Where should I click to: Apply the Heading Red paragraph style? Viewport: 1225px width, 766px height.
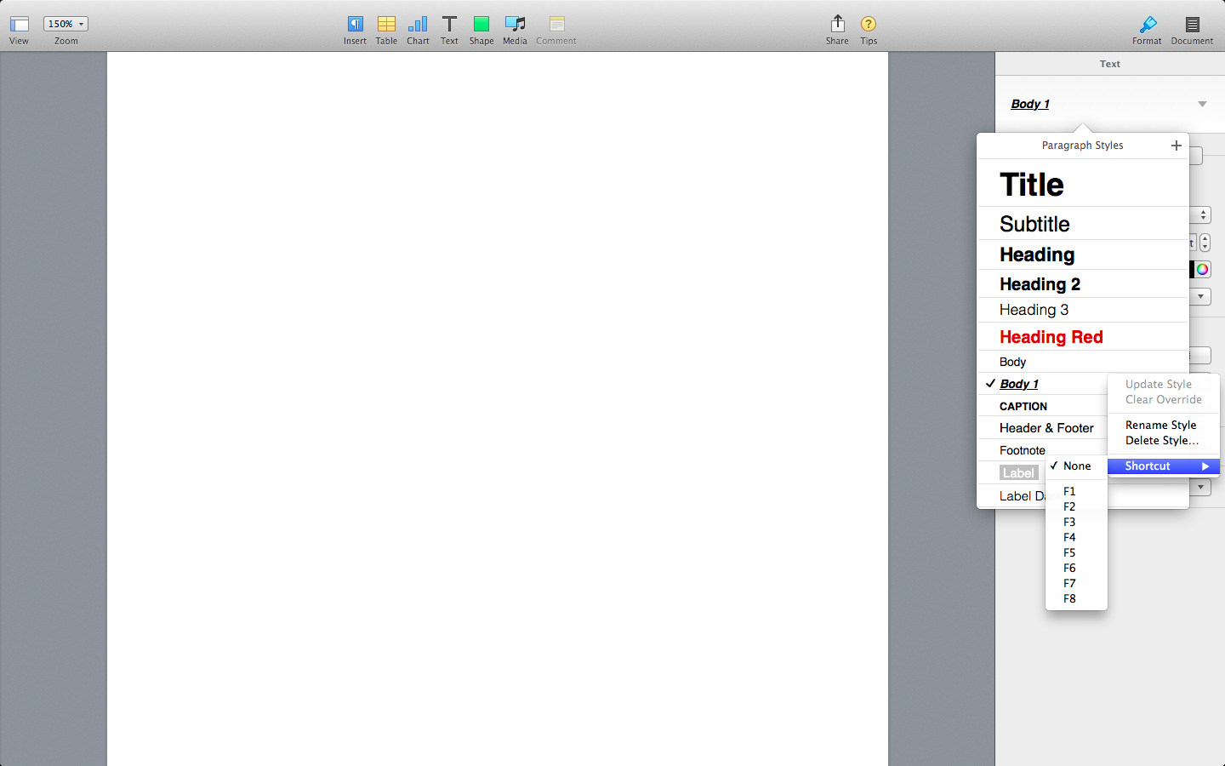(1051, 337)
